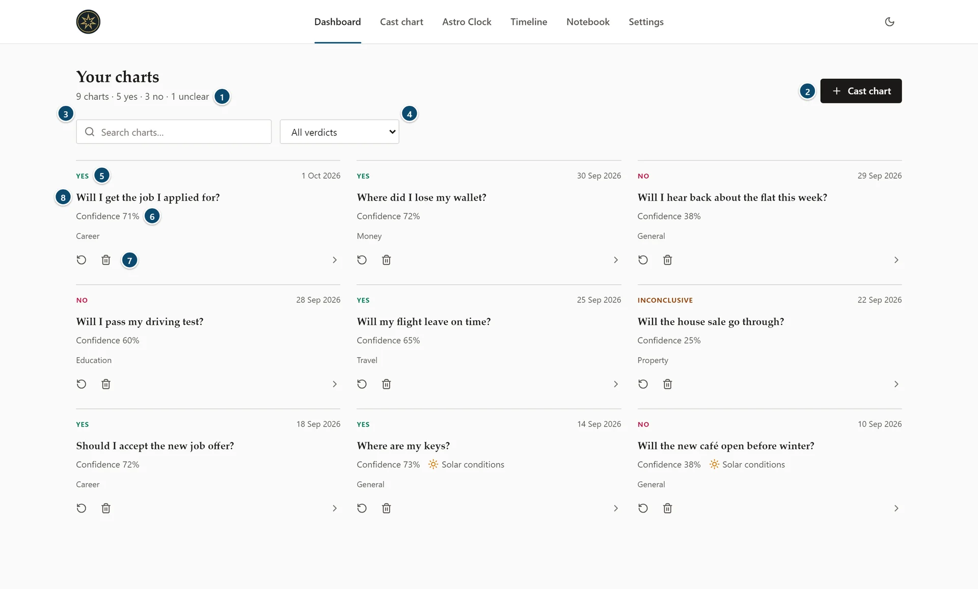Recast the 'Where are my keys' chart

pyautogui.click(x=362, y=509)
